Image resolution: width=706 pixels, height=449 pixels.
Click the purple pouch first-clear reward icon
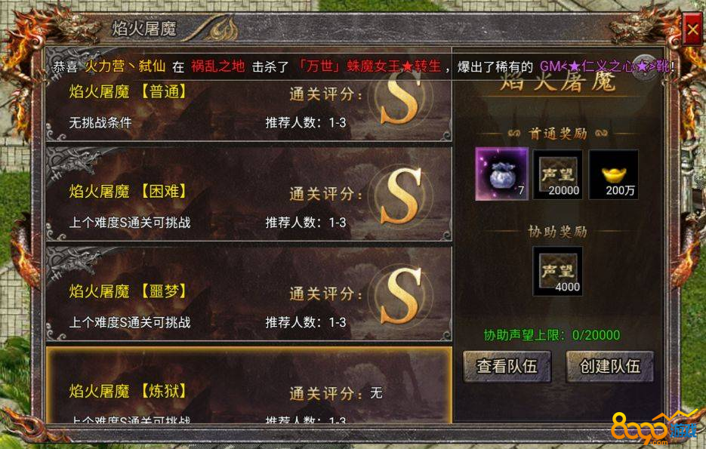[x=501, y=174]
